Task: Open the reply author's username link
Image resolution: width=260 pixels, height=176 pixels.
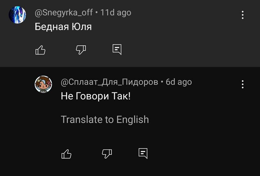Action: coord(109,82)
